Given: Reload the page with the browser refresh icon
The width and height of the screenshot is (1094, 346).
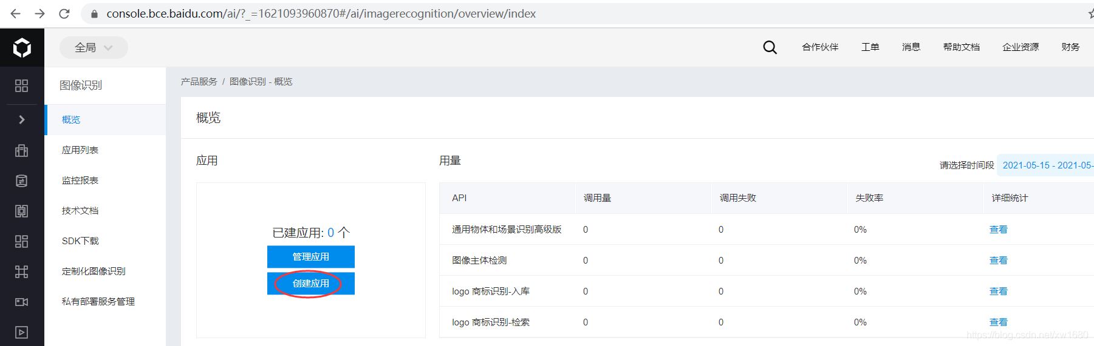Looking at the screenshot, I should (64, 13).
